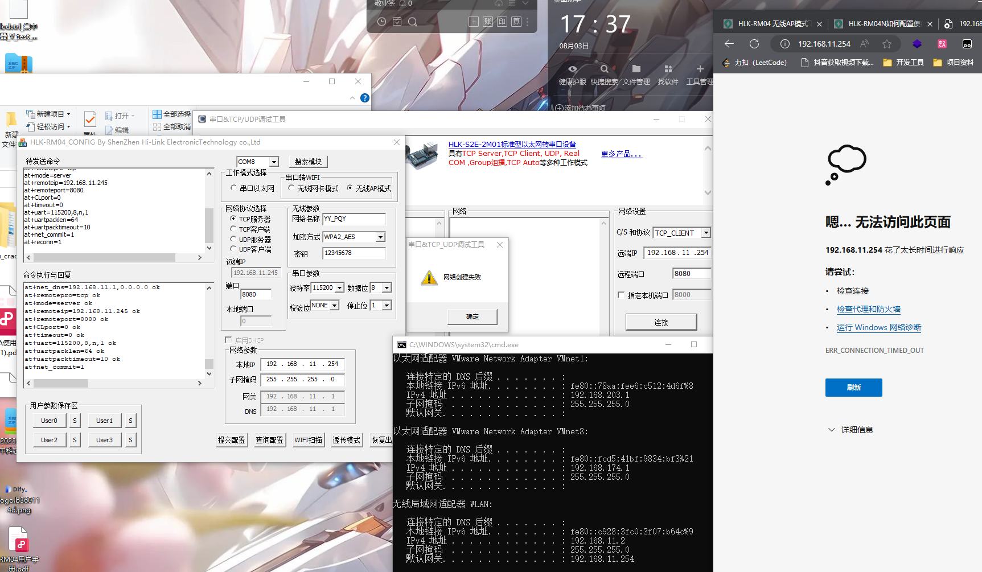
Task: Open the three-dot menu in 敬业签 widget
Action: pos(528,22)
